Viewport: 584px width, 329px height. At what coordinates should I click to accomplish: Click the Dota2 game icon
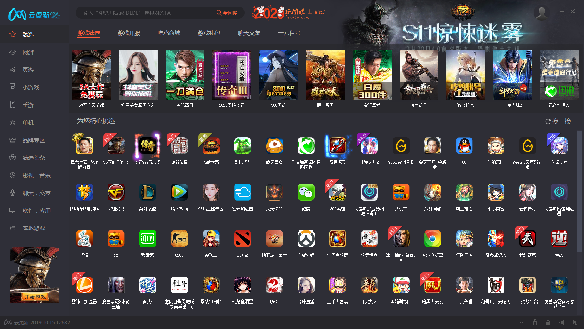[242, 239]
